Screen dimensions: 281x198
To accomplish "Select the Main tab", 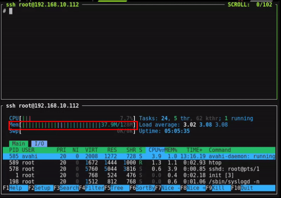I will [18, 144].
